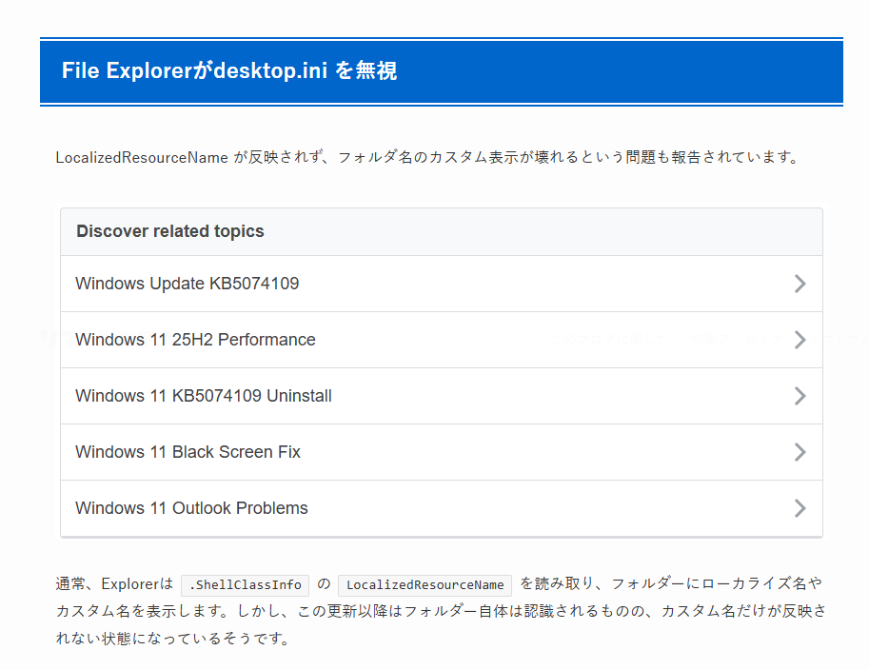Image resolution: width=869 pixels, height=670 pixels.
Task: Open the Windows Update KB5074109 topic link
Action: click(188, 284)
